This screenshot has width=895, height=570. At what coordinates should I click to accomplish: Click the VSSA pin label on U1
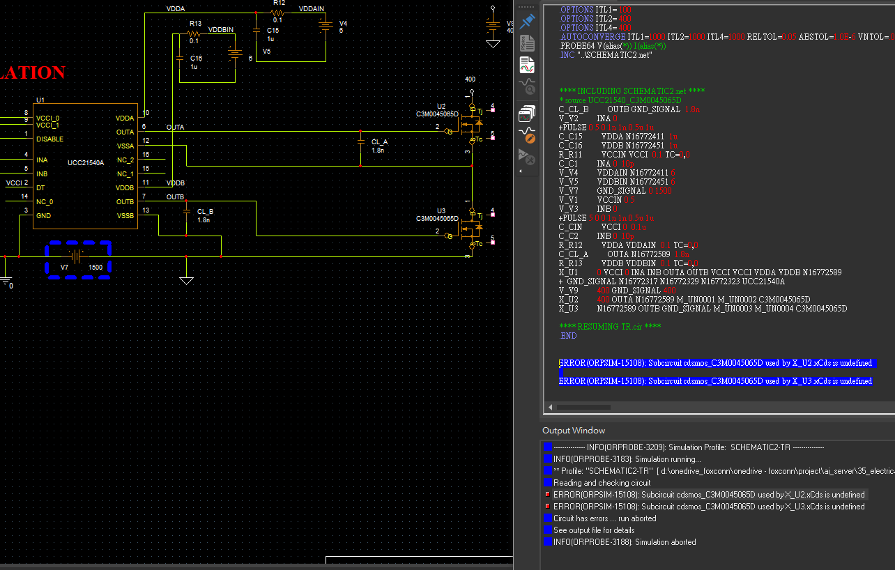coord(125,146)
